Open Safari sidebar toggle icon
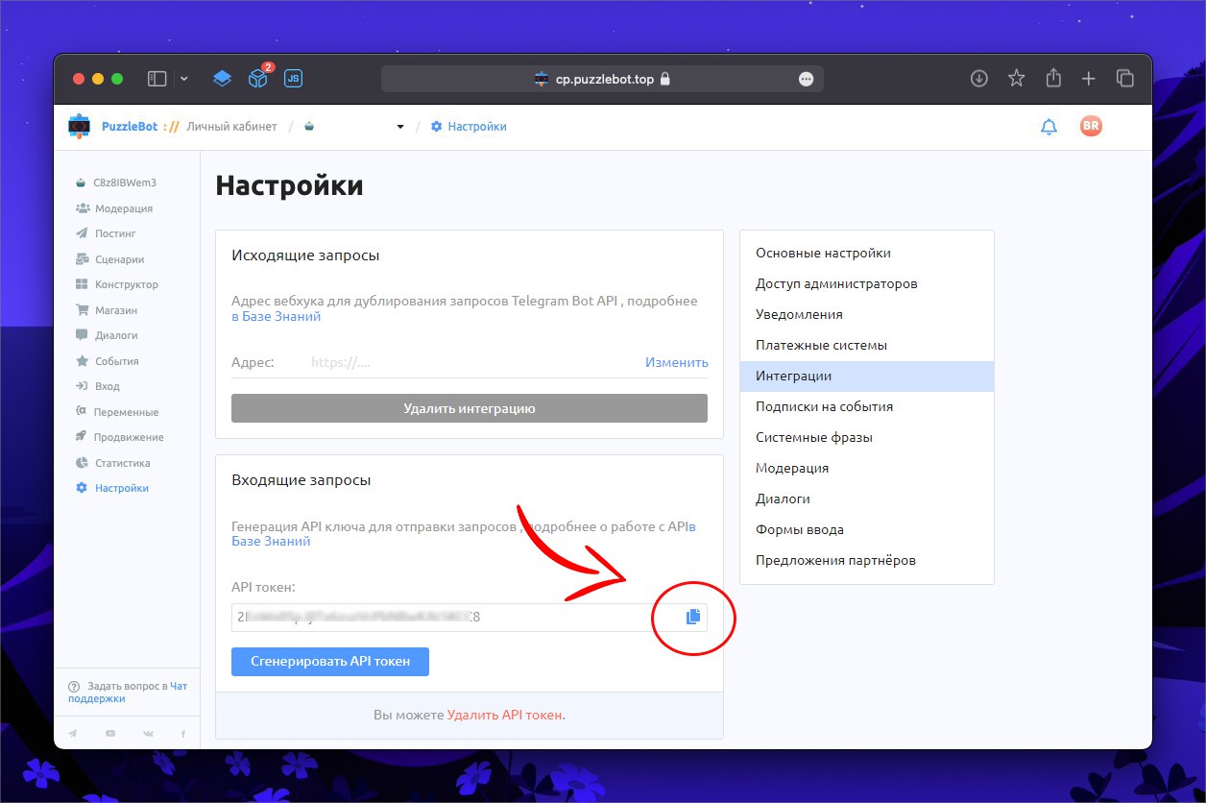Image resolution: width=1206 pixels, height=803 pixels. coord(157,79)
